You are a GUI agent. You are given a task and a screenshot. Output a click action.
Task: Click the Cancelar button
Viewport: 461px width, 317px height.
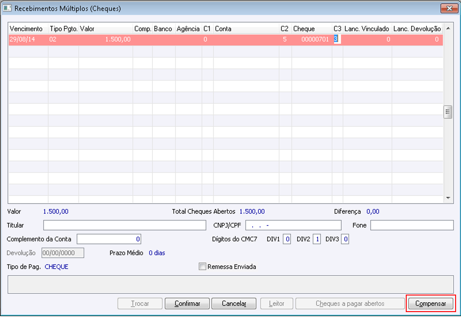pos(234,304)
